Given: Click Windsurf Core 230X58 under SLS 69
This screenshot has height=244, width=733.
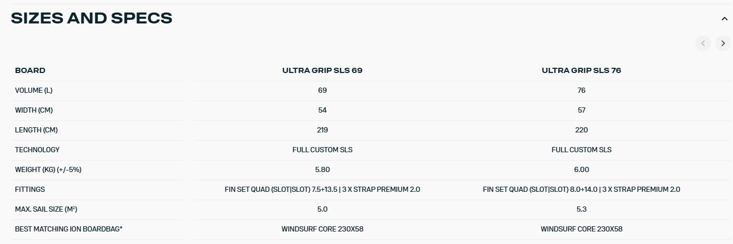Looking at the screenshot, I should pyautogui.click(x=322, y=229).
